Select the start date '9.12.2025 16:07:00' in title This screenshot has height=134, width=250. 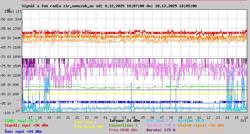coord(124,6)
